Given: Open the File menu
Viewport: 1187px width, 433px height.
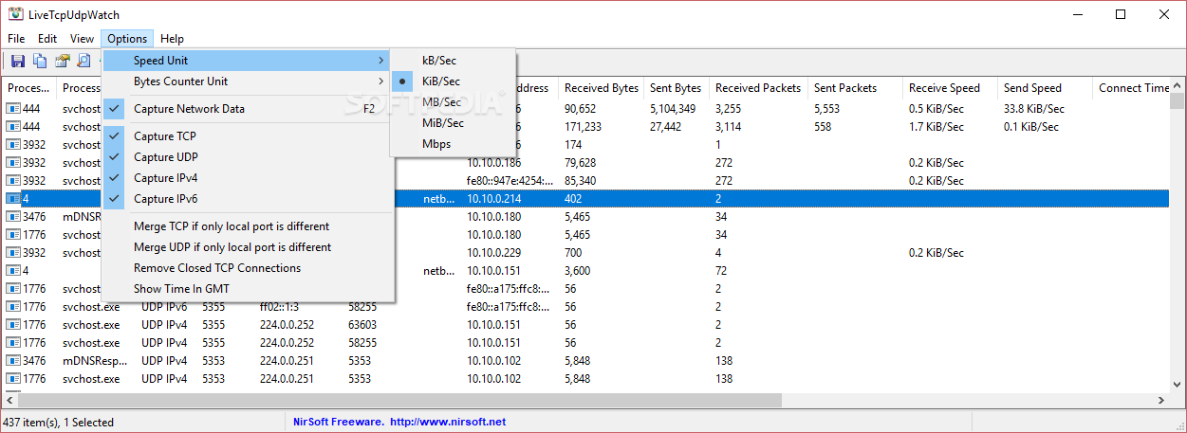Looking at the screenshot, I should [16, 39].
